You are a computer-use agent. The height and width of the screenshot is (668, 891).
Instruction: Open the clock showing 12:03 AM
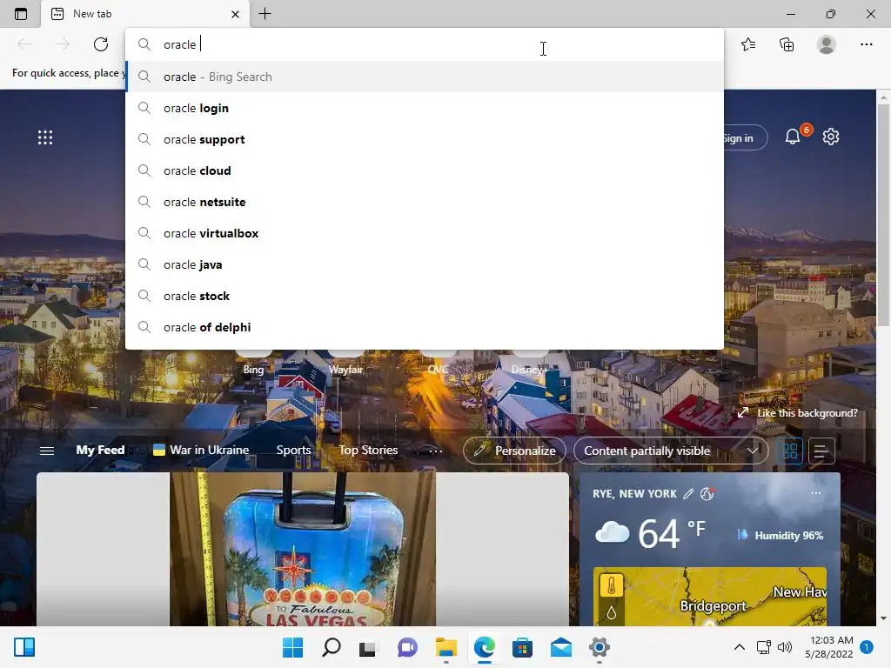click(x=829, y=647)
